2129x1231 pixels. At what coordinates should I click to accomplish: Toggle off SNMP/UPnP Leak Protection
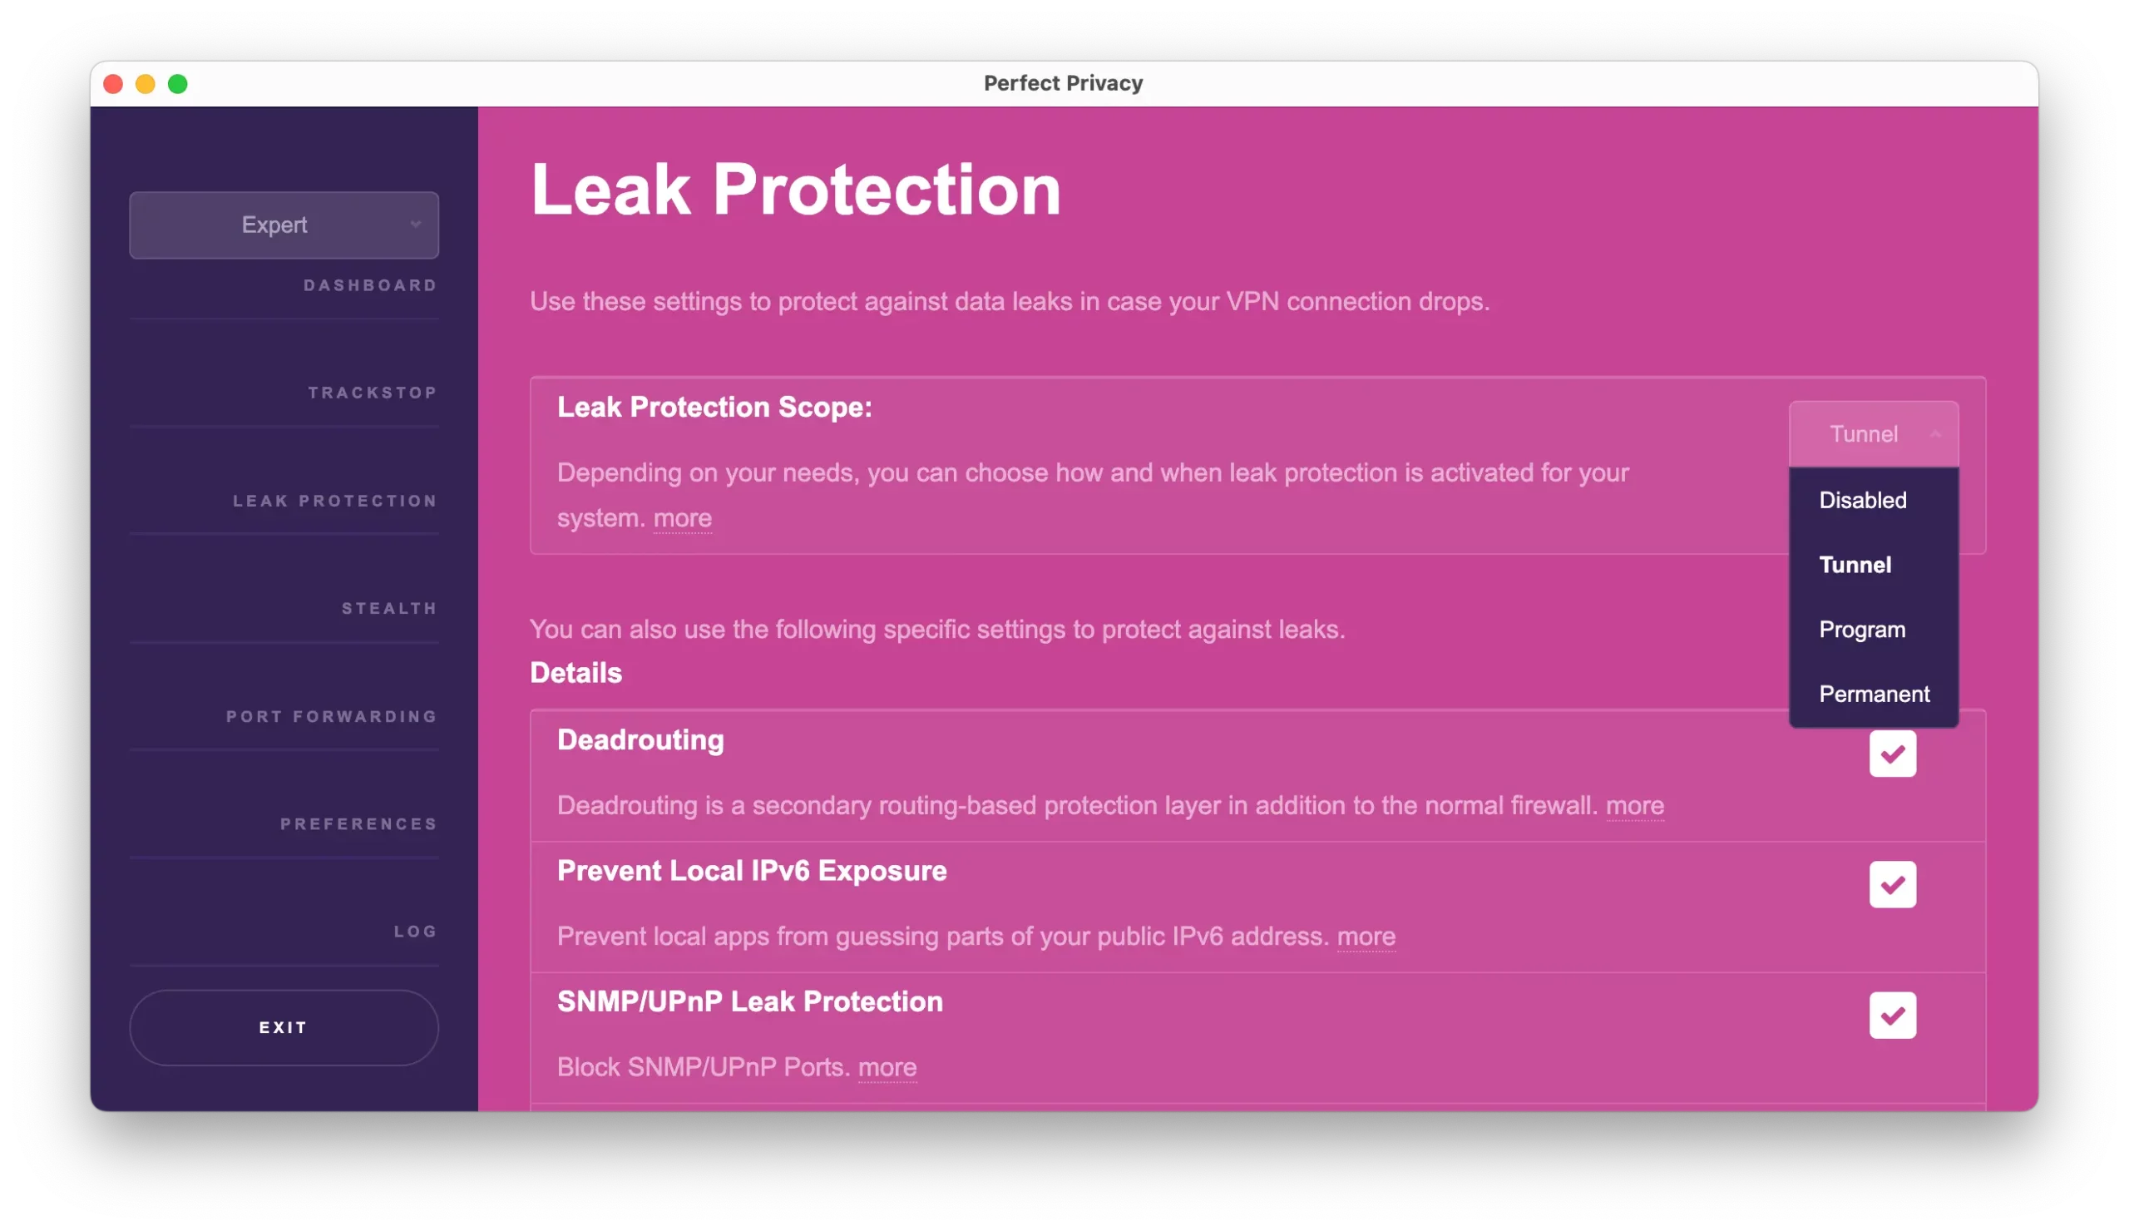[1894, 1016]
